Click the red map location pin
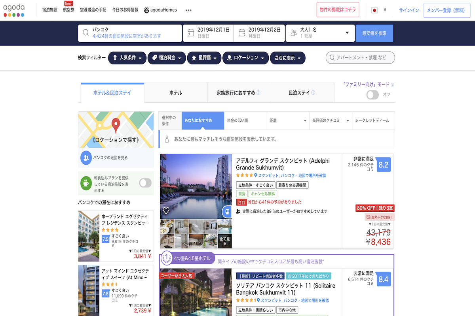 tap(116, 125)
